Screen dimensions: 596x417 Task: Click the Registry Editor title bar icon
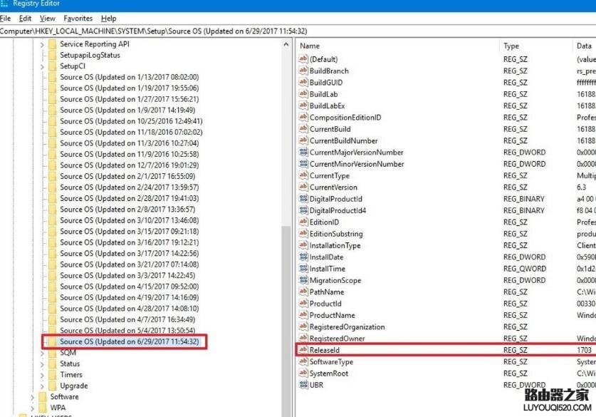click(6, 4)
